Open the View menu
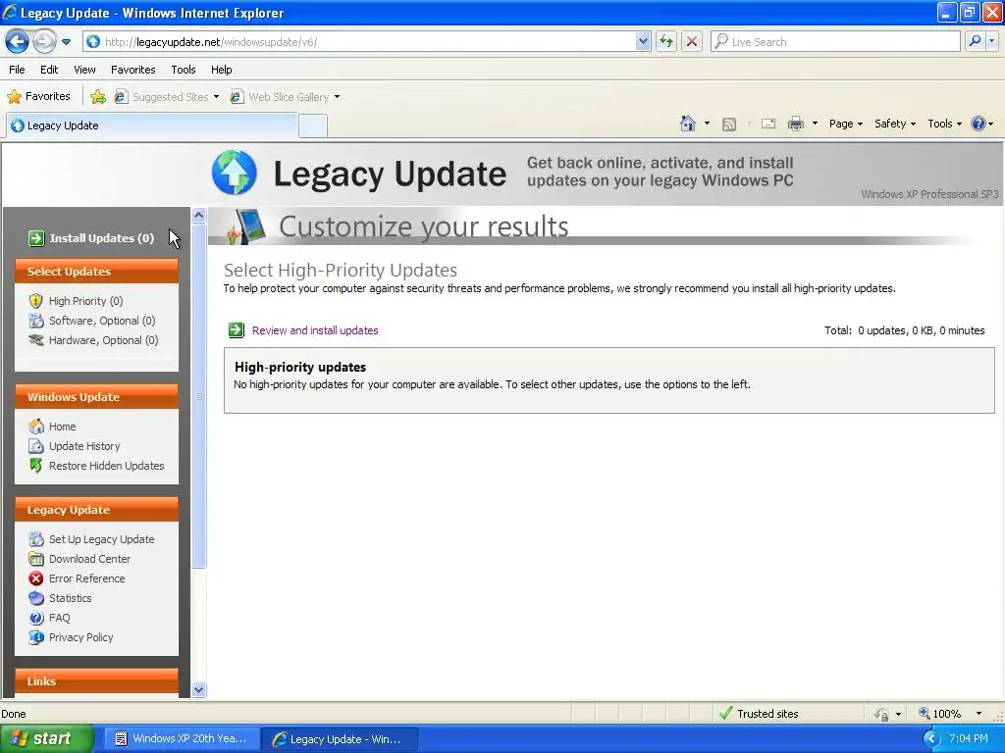1005x753 pixels. [84, 70]
